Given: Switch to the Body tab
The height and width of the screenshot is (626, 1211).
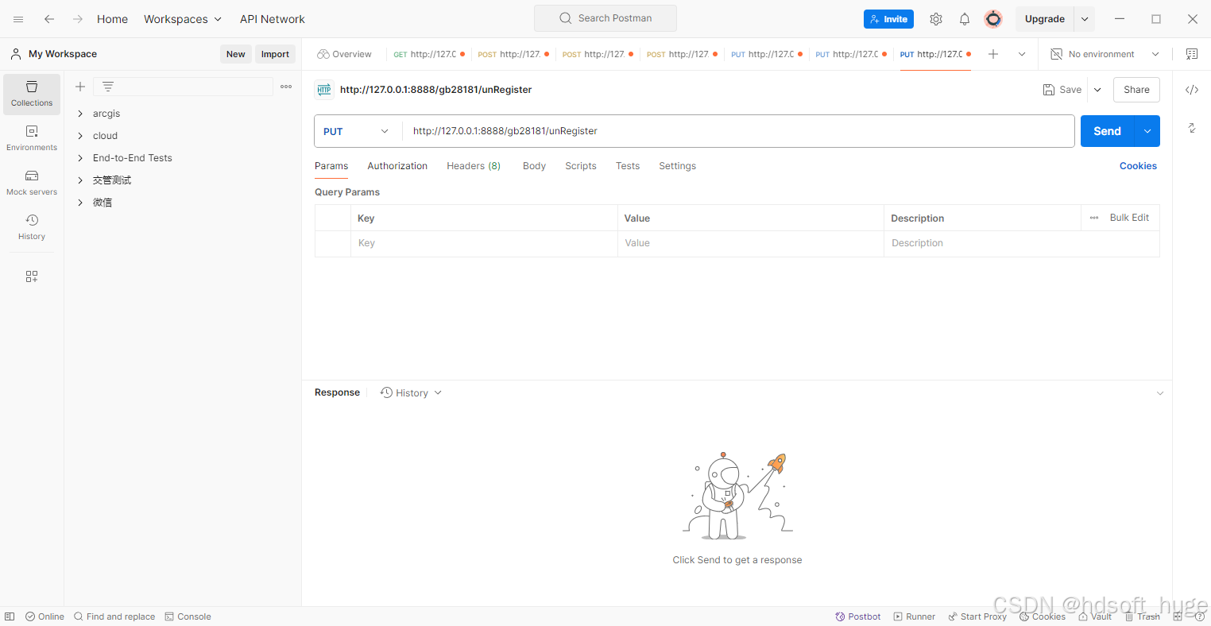Looking at the screenshot, I should (534, 166).
